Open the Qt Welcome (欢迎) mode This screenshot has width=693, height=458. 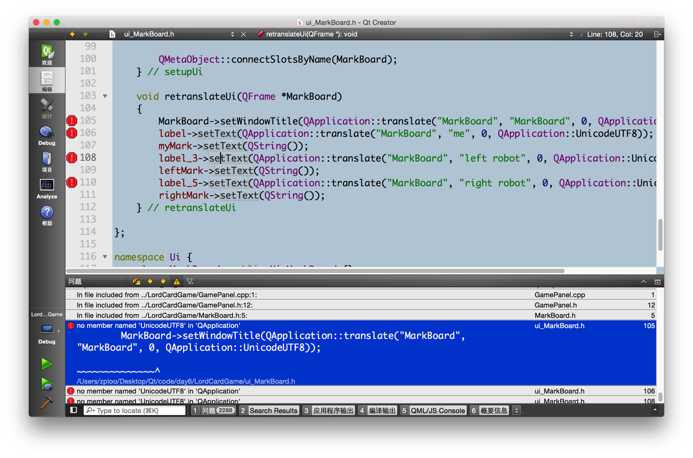coord(47,54)
